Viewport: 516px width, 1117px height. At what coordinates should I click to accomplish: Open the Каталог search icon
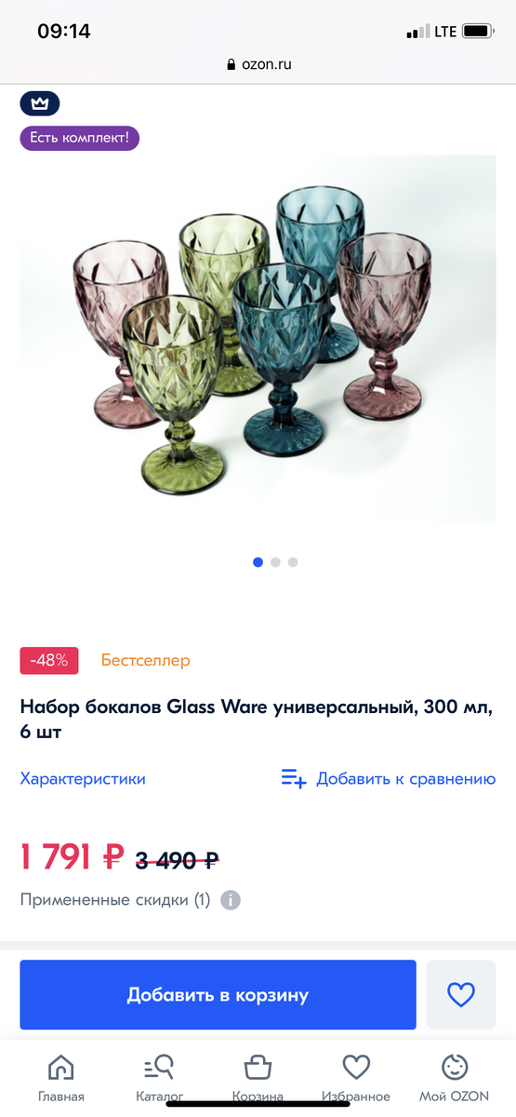point(159,1067)
